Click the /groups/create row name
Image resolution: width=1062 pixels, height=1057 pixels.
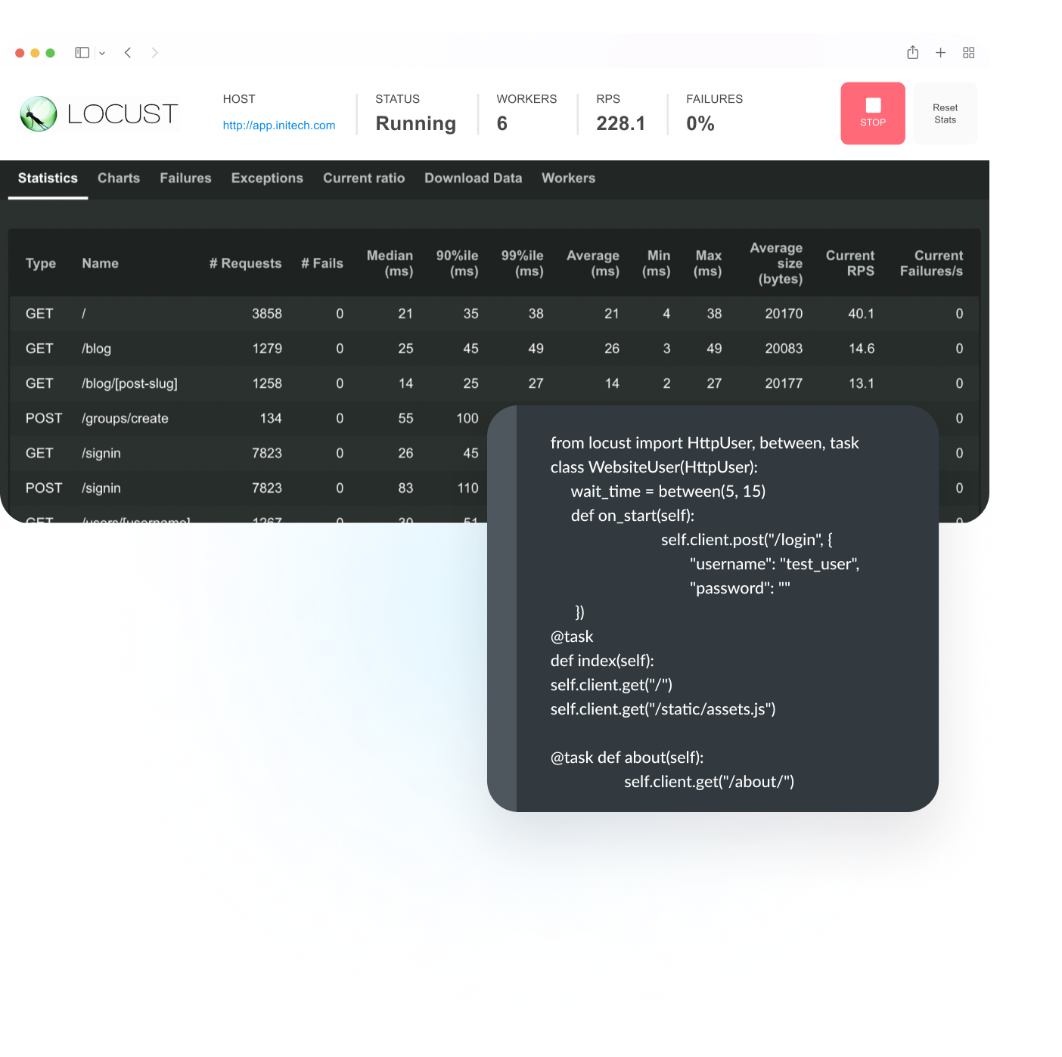[x=125, y=419]
